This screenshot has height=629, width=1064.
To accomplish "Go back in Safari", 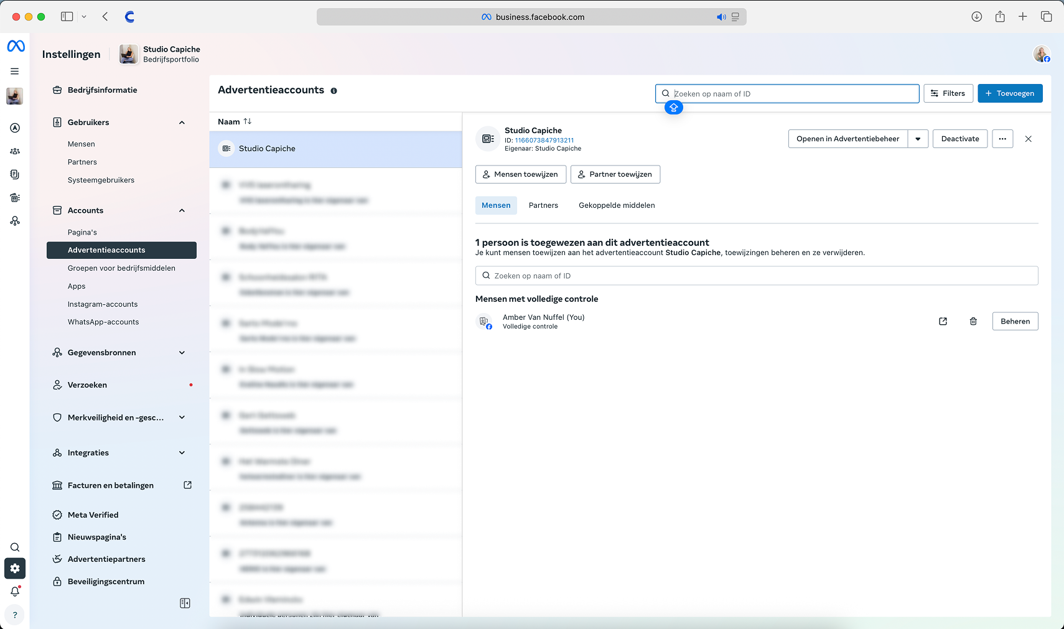I will click(x=105, y=17).
